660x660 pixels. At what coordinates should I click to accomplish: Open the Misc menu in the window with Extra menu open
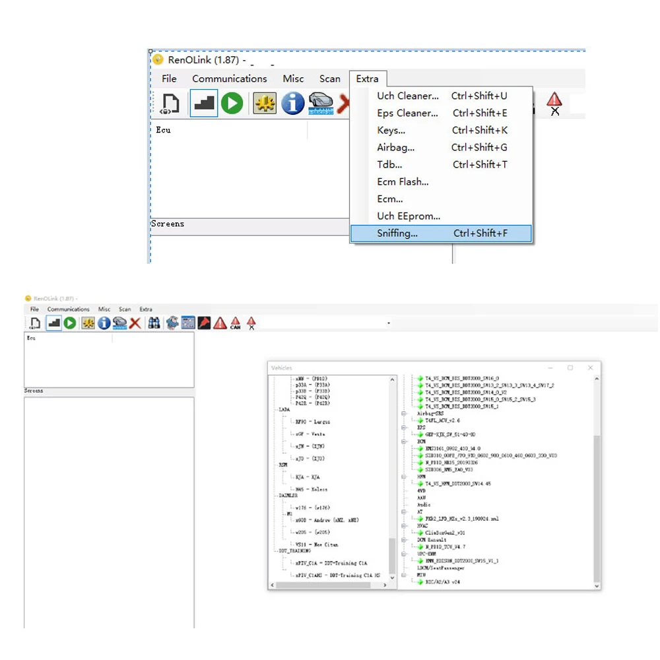[x=293, y=79]
